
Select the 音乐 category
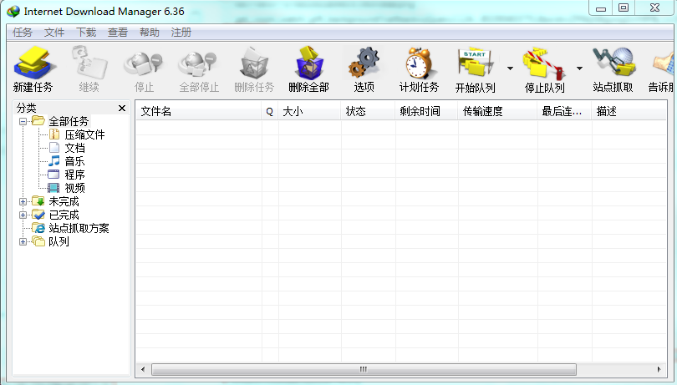tap(74, 161)
